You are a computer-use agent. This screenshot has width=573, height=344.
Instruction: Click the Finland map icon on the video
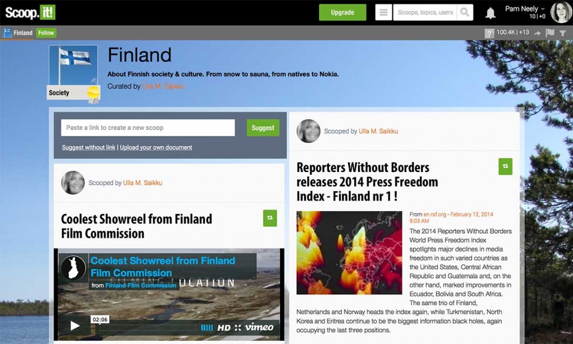[73, 267]
